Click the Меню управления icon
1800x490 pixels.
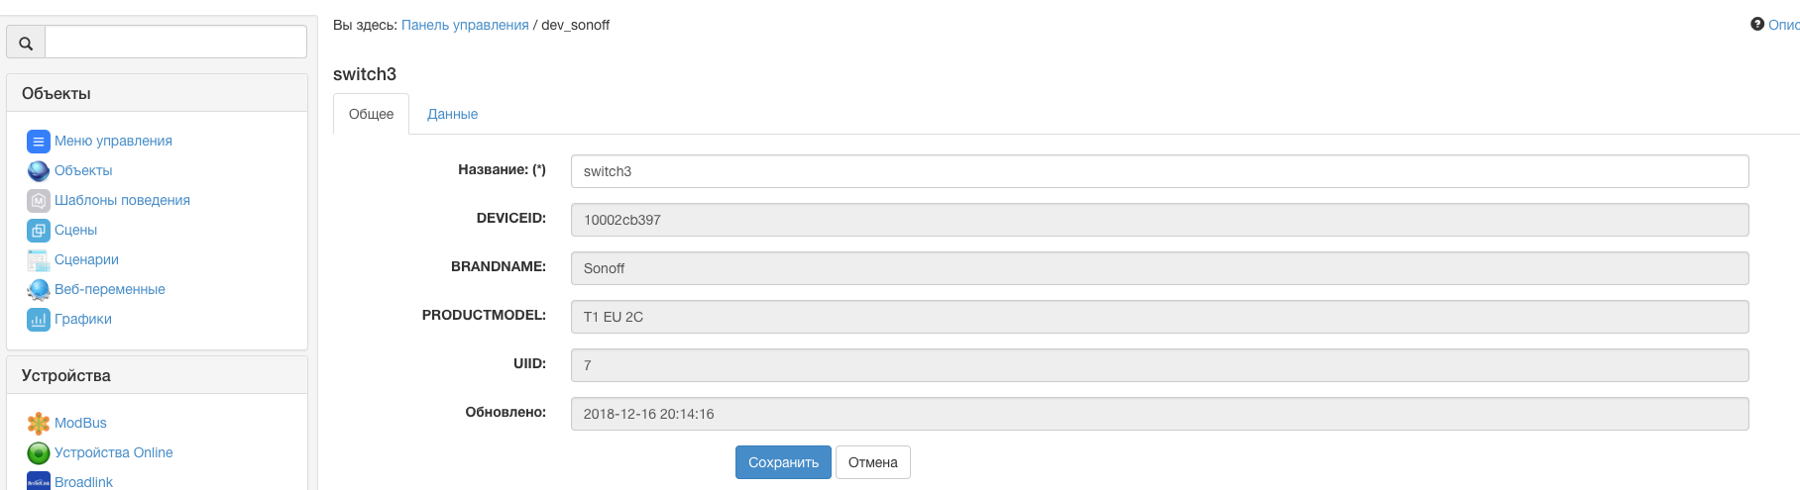[x=38, y=142]
